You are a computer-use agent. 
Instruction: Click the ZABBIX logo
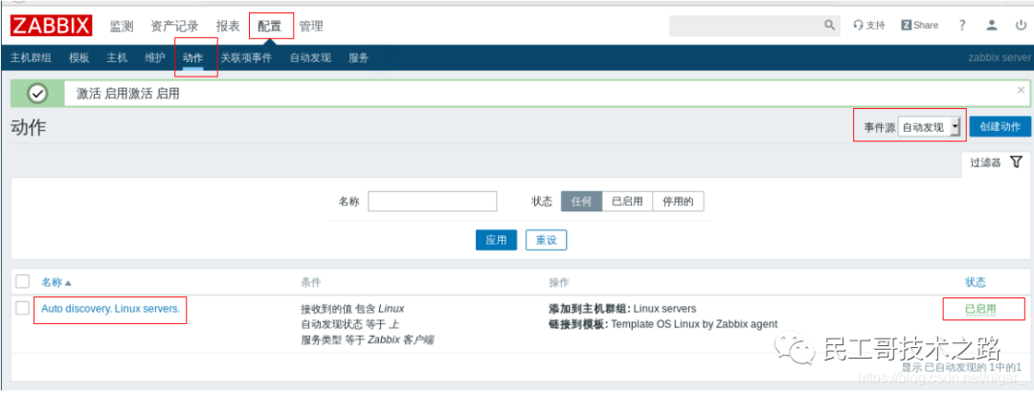point(52,27)
